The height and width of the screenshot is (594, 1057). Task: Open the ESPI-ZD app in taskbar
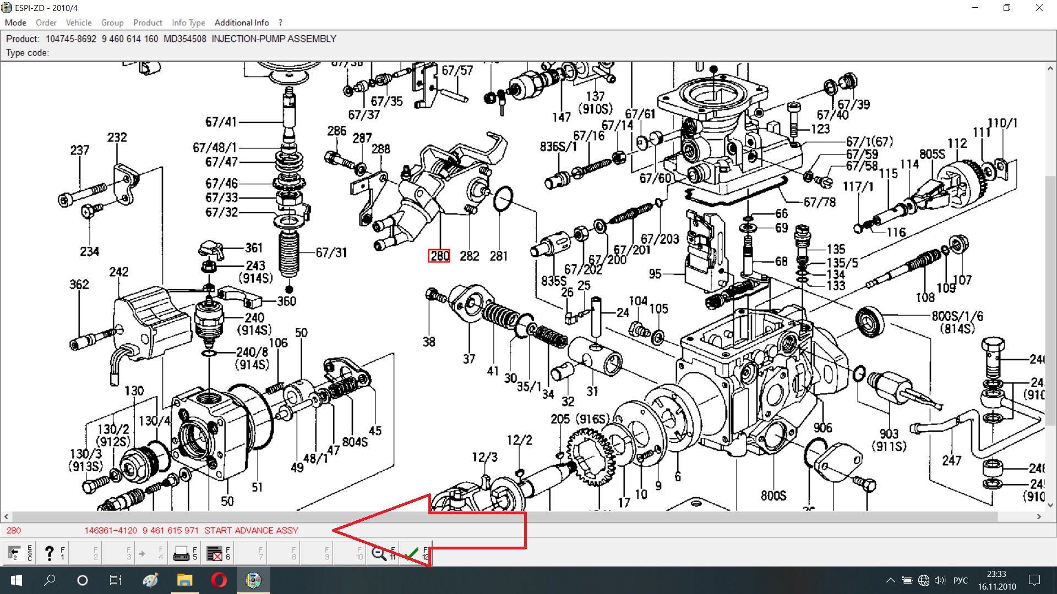point(253,580)
